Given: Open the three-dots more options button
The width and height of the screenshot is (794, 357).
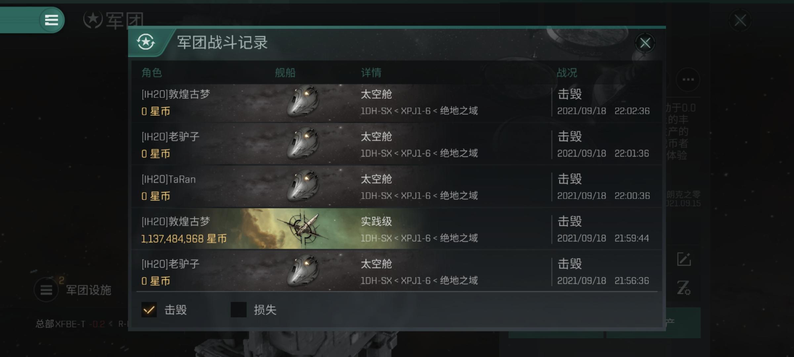Looking at the screenshot, I should click(x=688, y=79).
